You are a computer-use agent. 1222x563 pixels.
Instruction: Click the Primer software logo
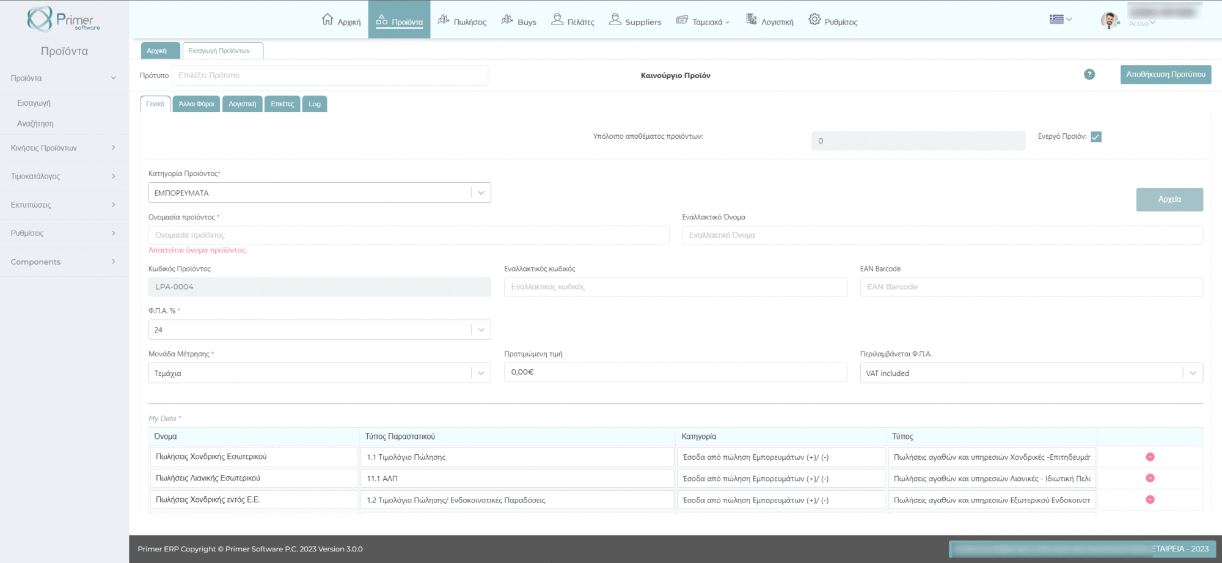pos(64,20)
